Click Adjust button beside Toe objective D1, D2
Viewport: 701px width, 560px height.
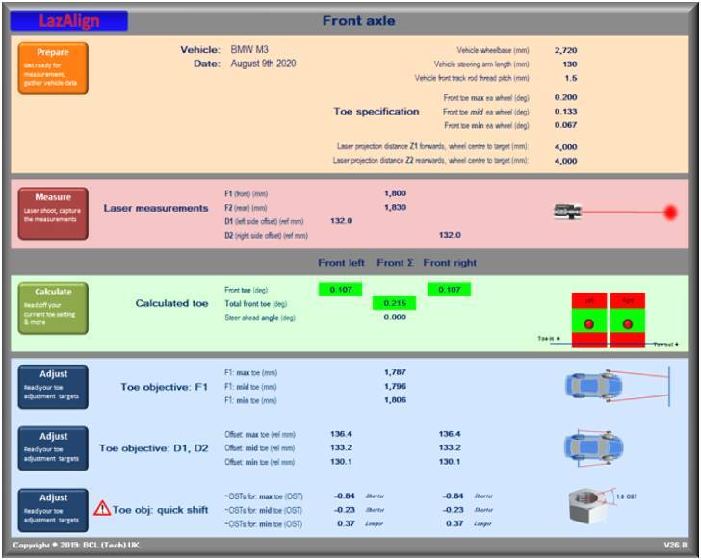[x=52, y=448]
